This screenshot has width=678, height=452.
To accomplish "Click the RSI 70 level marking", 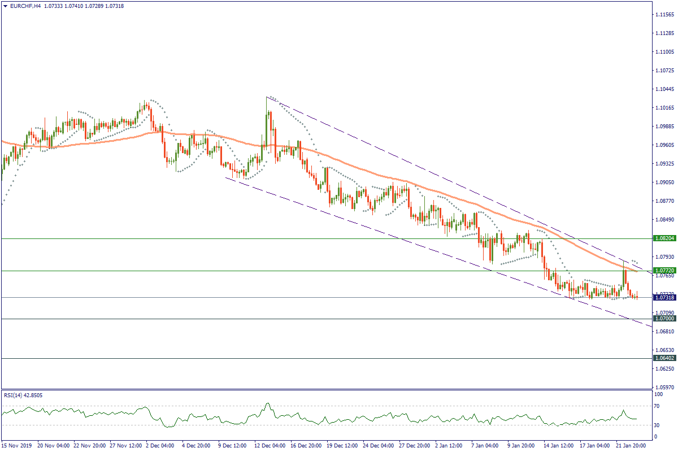I will (657, 406).
